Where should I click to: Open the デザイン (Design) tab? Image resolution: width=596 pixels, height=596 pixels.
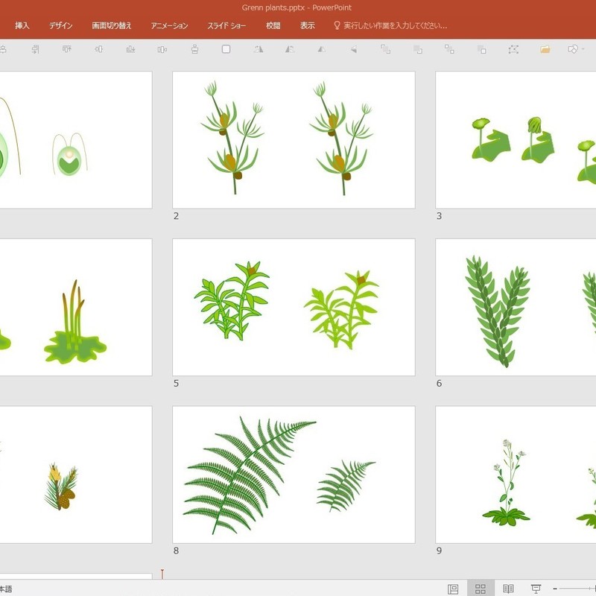(61, 25)
